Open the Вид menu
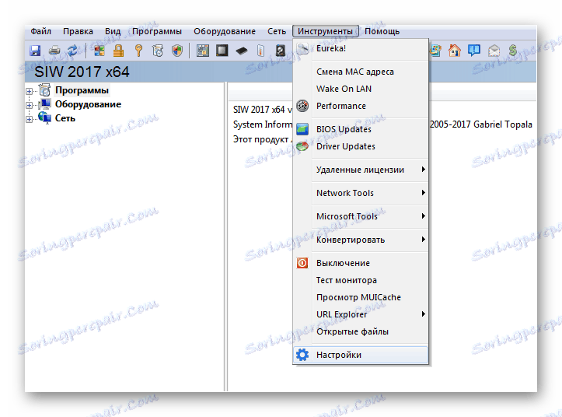562x417 pixels. (x=113, y=32)
